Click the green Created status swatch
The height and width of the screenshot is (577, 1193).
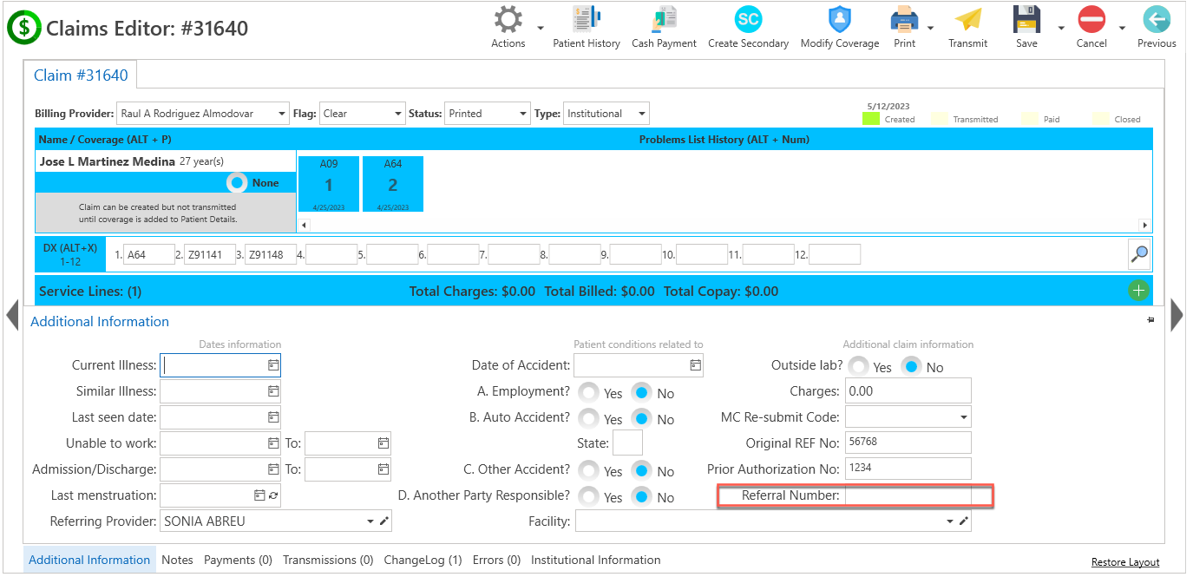click(x=871, y=119)
